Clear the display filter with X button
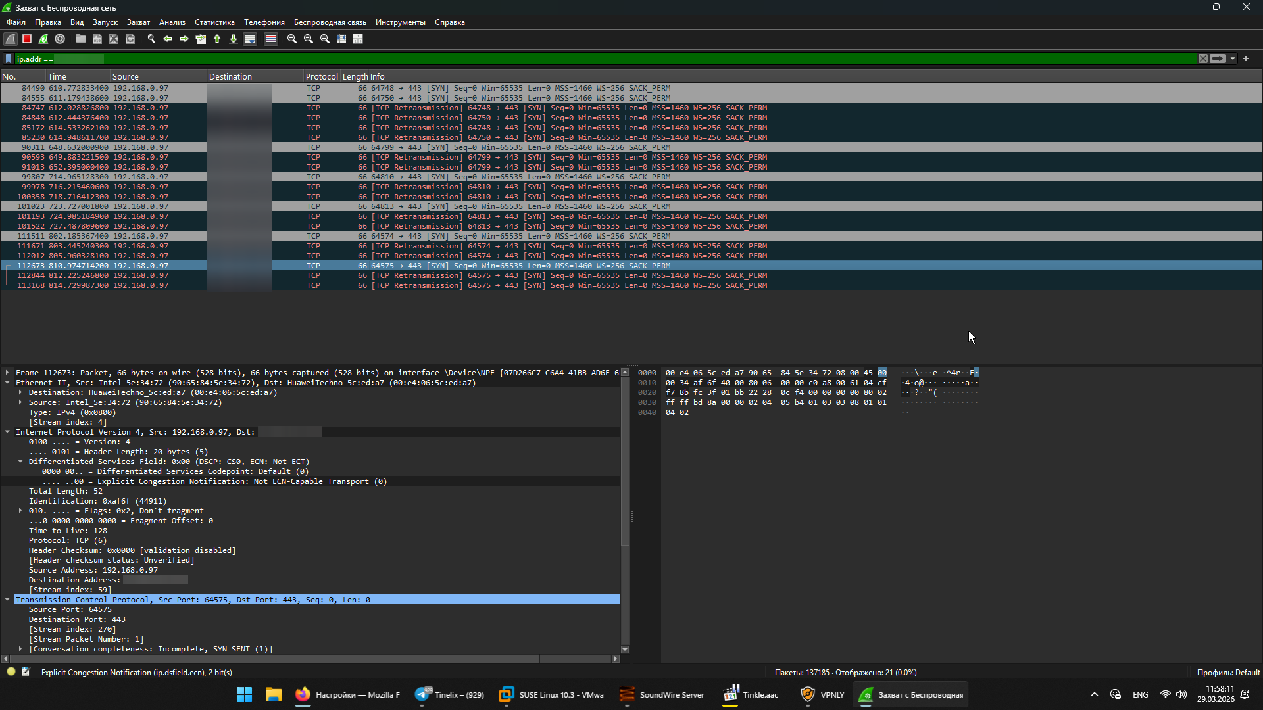This screenshot has height=710, width=1263. point(1203,59)
